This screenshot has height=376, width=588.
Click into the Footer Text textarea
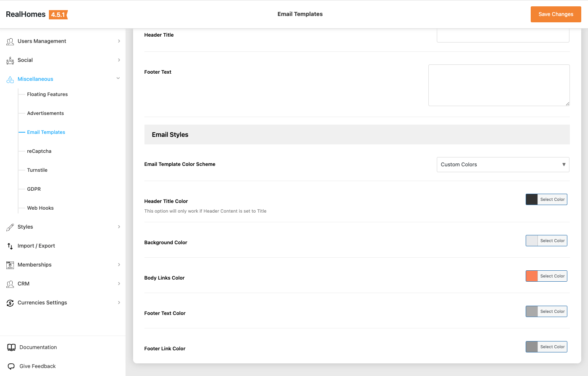499,85
